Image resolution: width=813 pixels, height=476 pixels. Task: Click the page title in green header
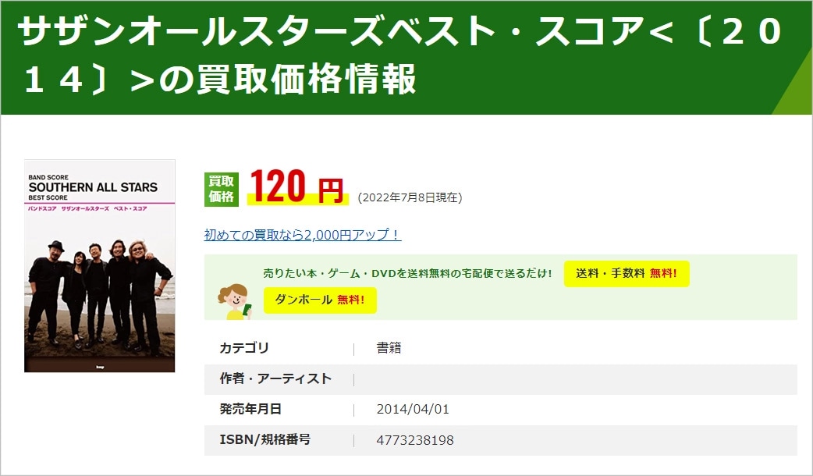click(x=398, y=57)
